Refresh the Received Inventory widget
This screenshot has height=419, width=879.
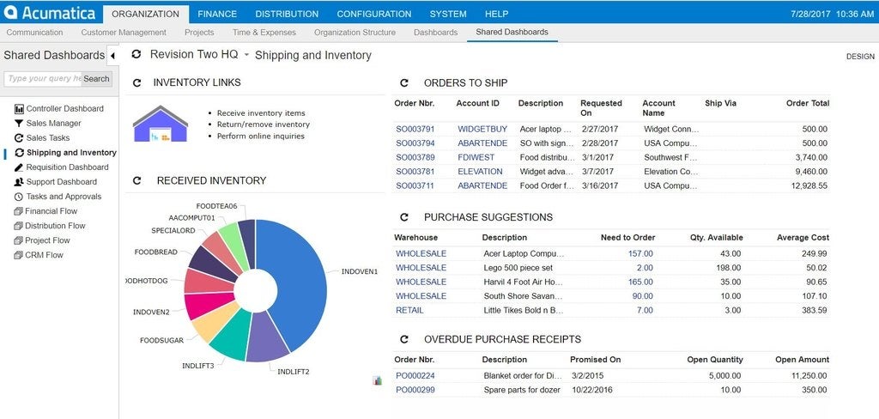136,180
